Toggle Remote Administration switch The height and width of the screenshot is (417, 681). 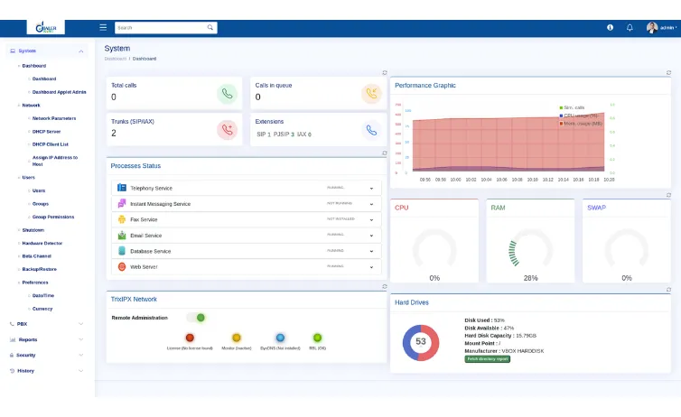(x=196, y=318)
